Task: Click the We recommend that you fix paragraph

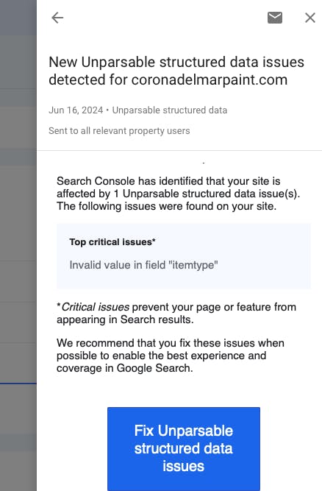Action: tap(171, 356)
